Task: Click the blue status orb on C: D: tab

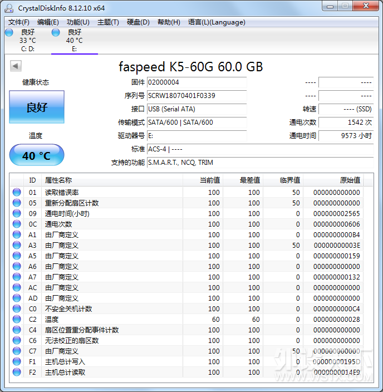Action: click(9, 32)
